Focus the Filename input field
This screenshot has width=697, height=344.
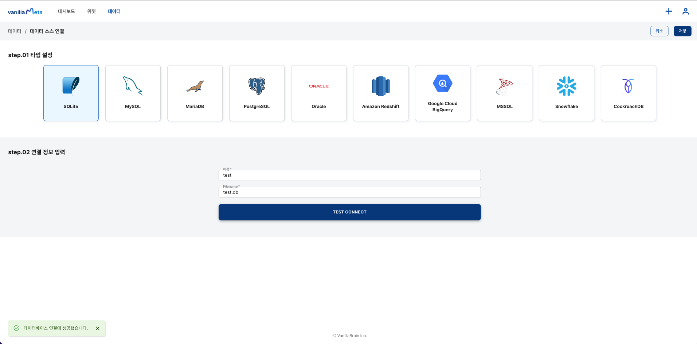pyautogui.click(x=350, y=192)
